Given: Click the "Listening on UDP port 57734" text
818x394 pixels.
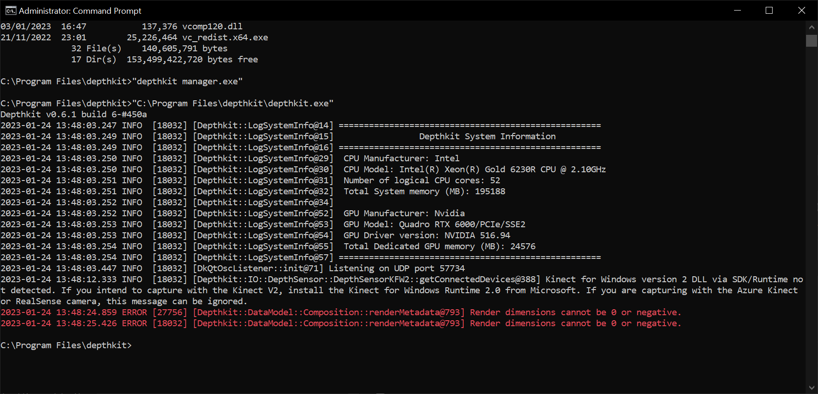Looking at the screenshot, I should tap(396, 268).
